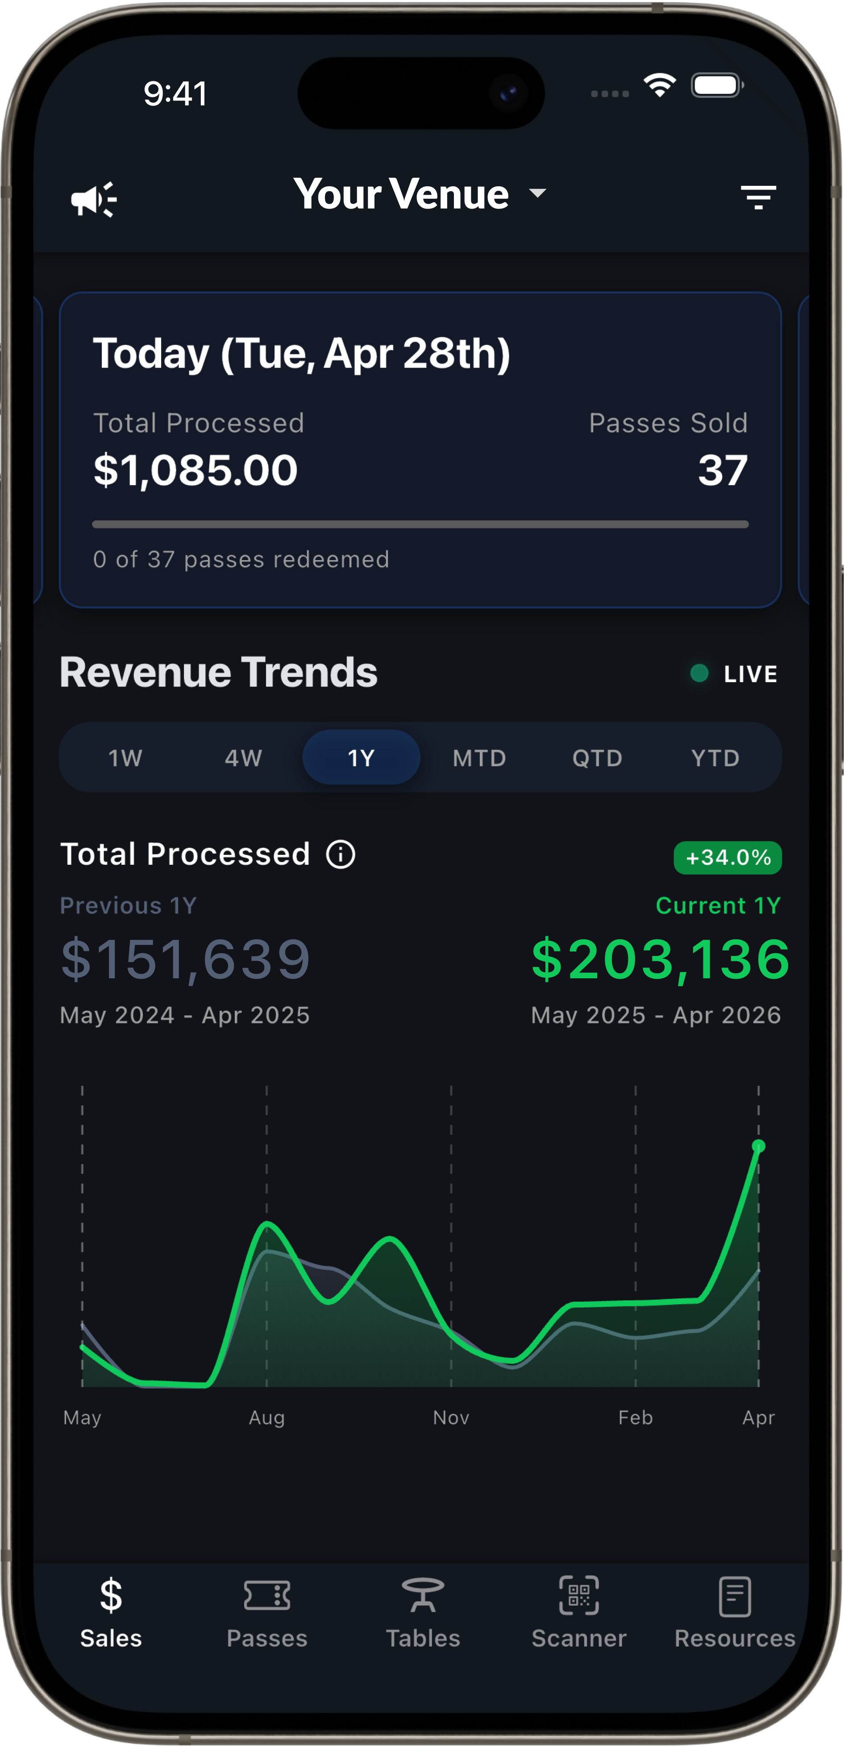Select the MTD time range
The width and height of the screenshot is (844, 1747).
click(480, 758)
